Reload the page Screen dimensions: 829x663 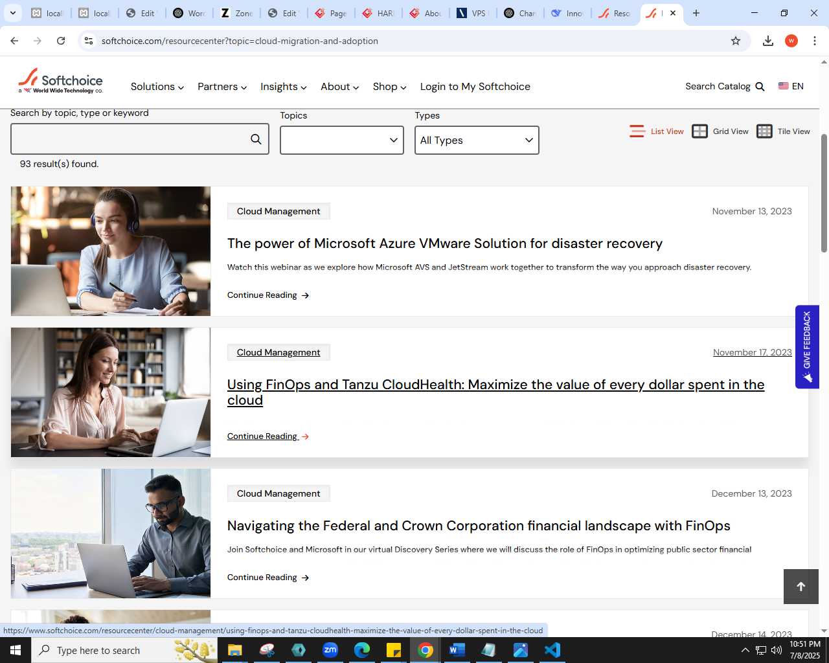(61, 41)
